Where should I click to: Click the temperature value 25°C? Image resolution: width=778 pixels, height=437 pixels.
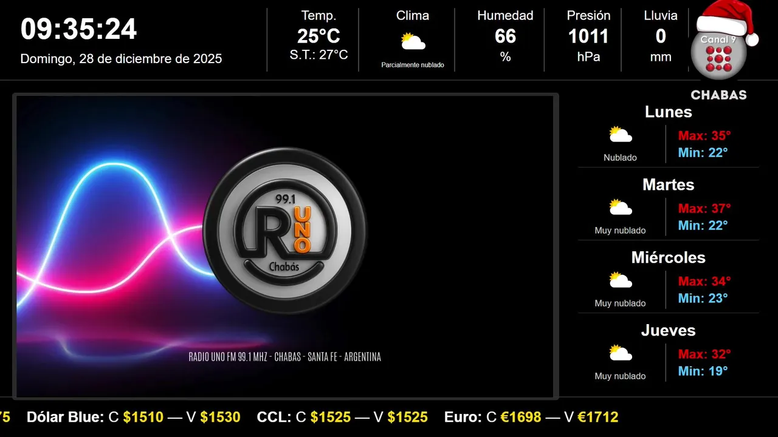click(318, 36)
